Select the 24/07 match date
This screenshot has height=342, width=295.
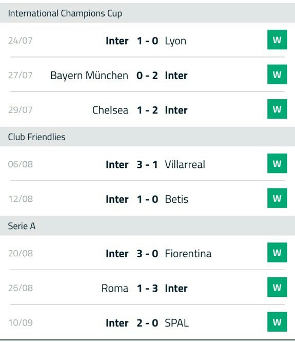21,41
